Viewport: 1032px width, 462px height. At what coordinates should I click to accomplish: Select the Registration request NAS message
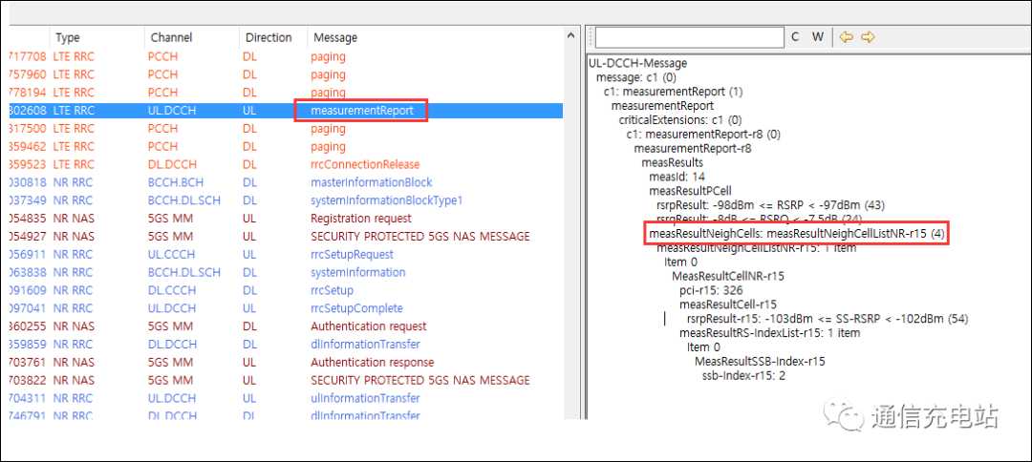(286, 219)
